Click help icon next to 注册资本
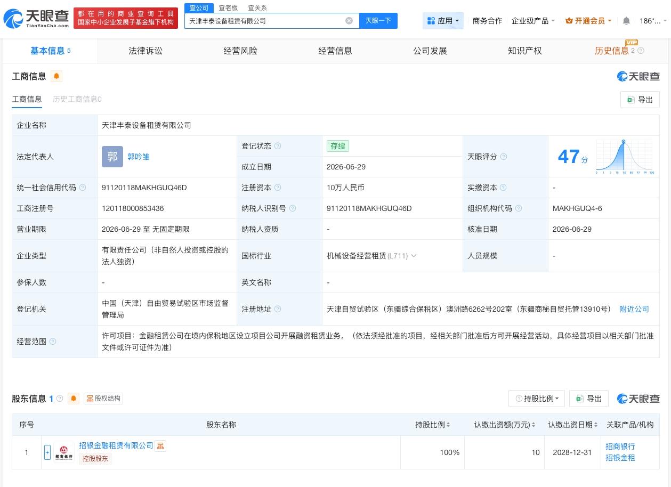The image size is (671, 487). pyautogui.click(x=278, y=188)
